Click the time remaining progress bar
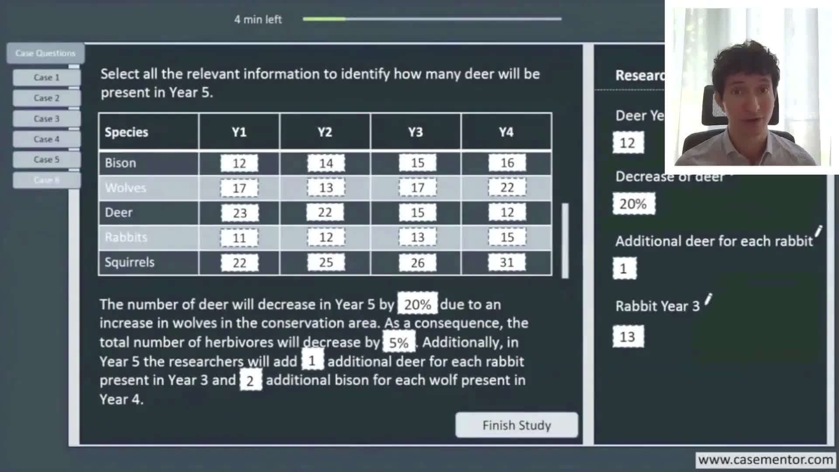Viewport: 839px width, 472px height. pos(432,19)
